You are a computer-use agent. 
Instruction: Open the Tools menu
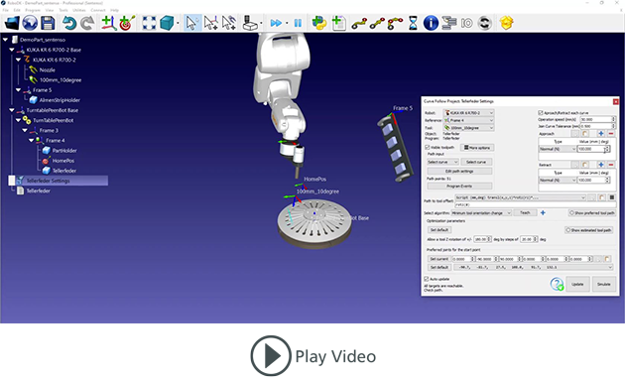point(63,10)
